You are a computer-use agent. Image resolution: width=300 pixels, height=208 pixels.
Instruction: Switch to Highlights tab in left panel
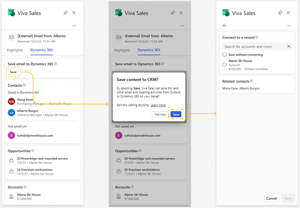tap(15, 50)
